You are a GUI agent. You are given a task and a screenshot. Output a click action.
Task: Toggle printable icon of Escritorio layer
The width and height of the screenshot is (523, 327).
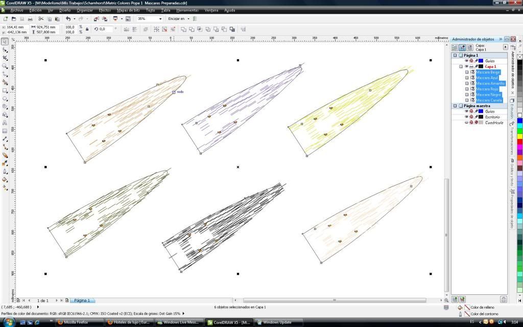pyautogui.click(x=471, y=117)
